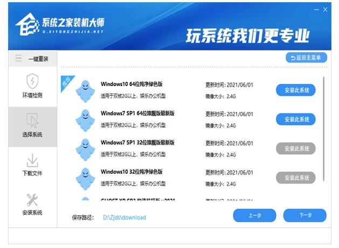The width and height of the screenshot is (339, 248).
Task: Click 更新时间 2021/06/01 of Windows10 64位
Action: point(229,85)
